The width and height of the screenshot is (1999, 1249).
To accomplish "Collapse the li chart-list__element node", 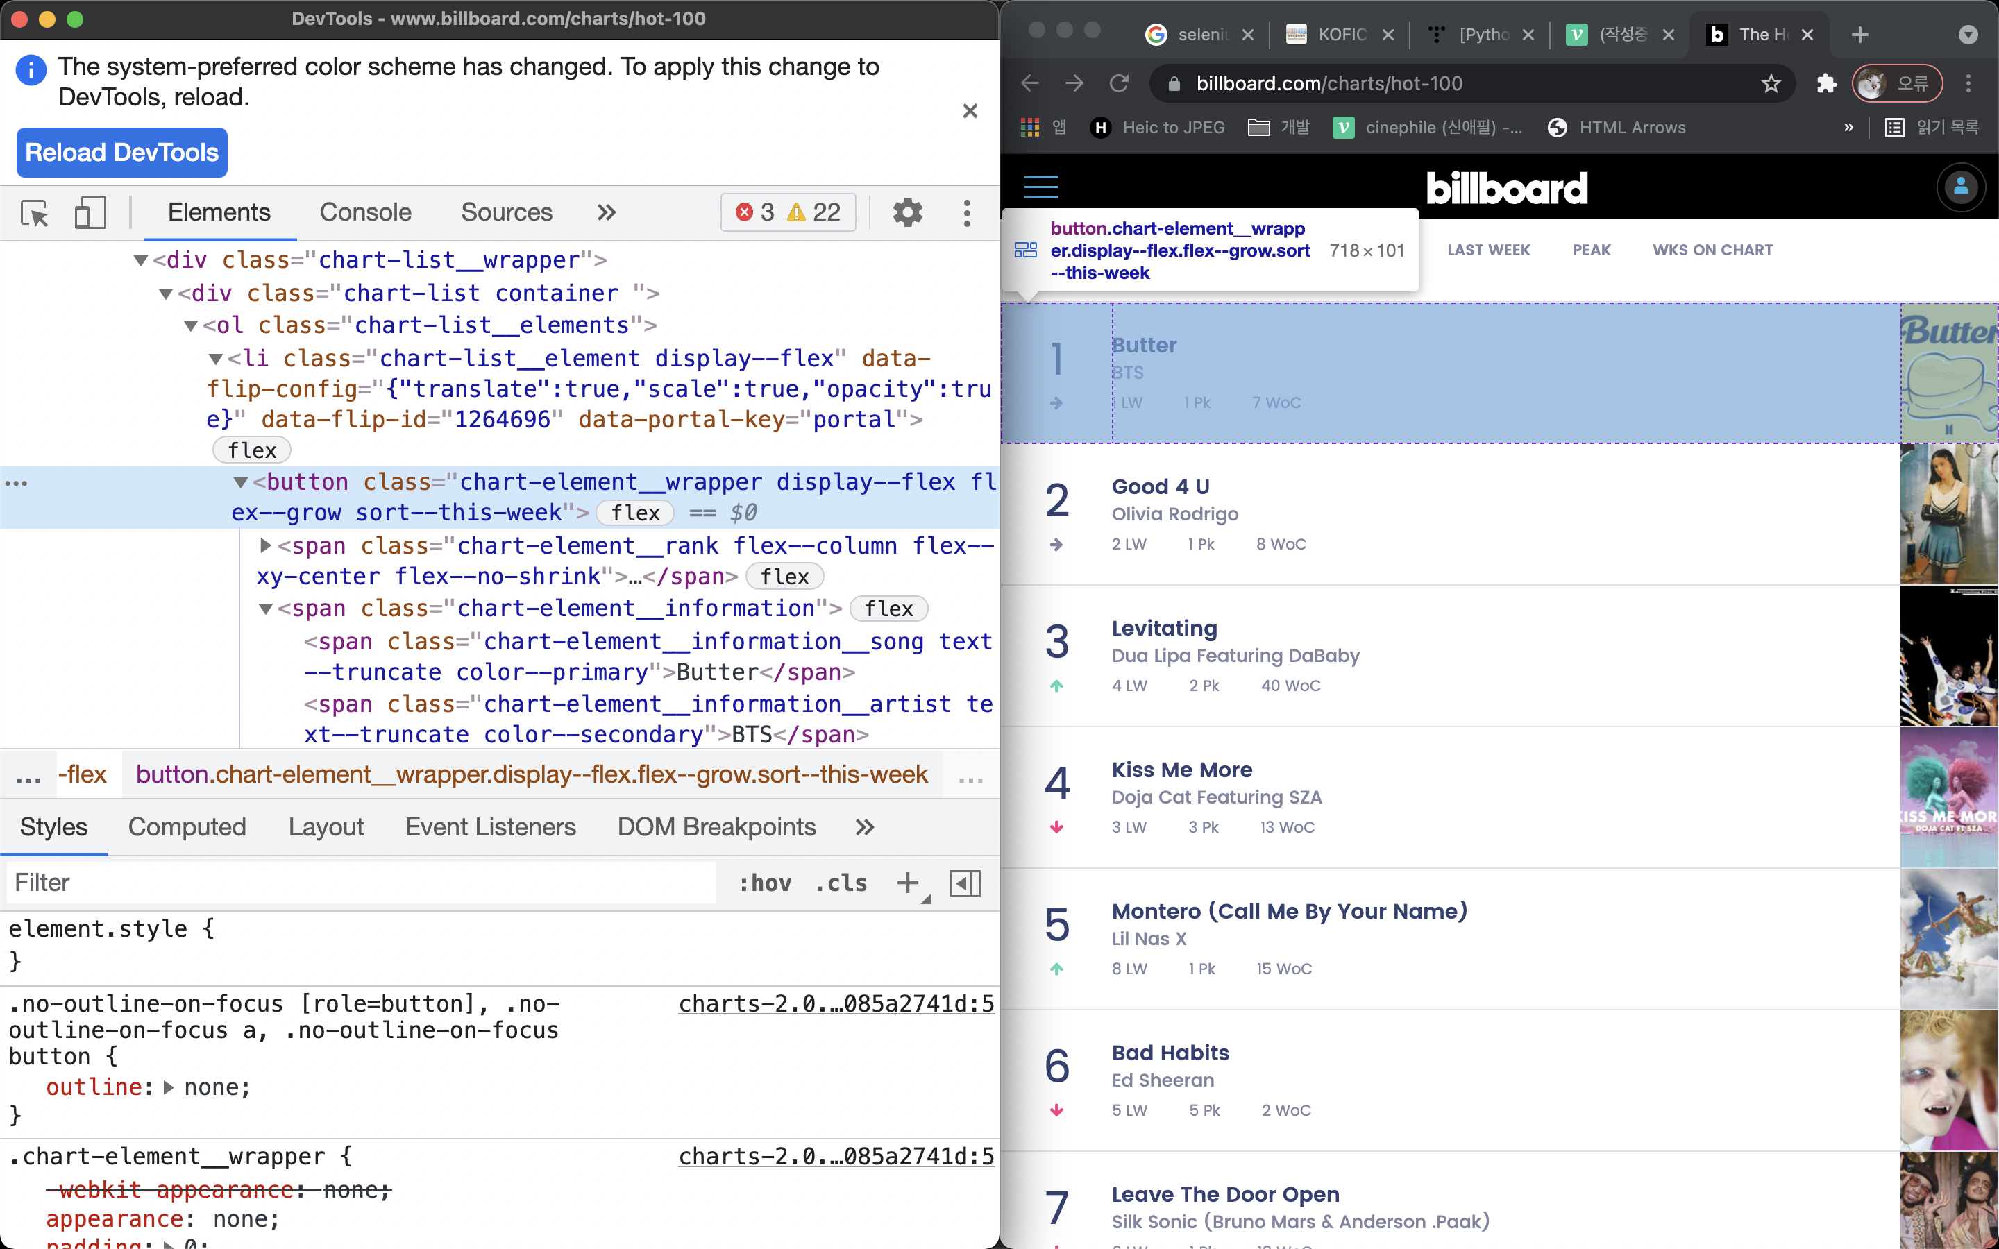I will [216, 359].
